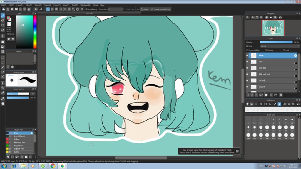Hide the Phúc layer
This screenshot has height=169, width=301.
[x=247, y=55]
